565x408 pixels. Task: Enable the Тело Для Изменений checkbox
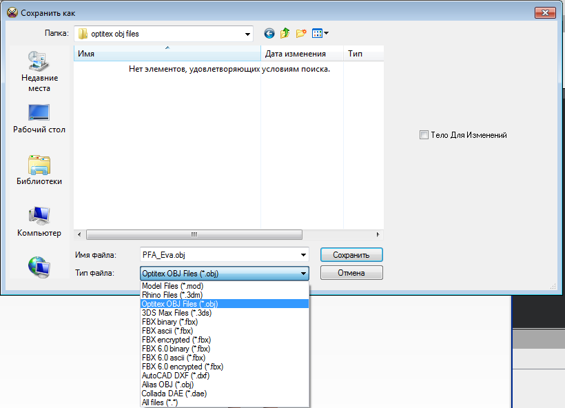(424, 135)
